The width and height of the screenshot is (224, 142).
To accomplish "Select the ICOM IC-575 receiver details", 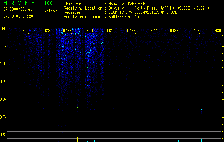I will pyautogui.click(x=143, y=12).
